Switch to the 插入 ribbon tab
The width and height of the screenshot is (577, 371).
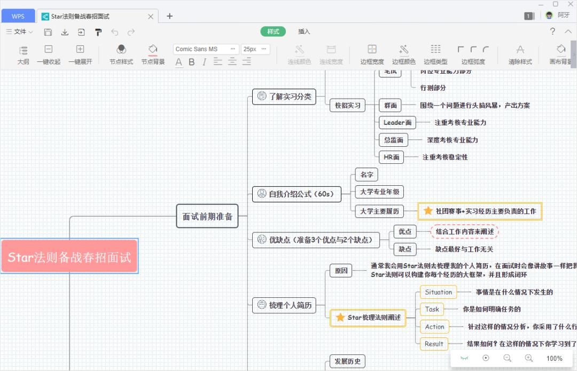[303, 31]
